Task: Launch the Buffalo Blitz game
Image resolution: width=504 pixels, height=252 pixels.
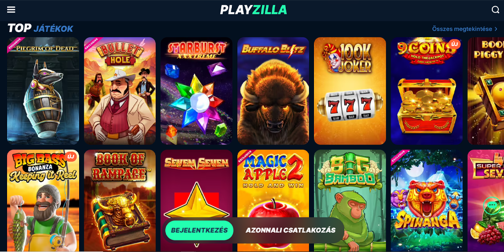Action: 273,91
